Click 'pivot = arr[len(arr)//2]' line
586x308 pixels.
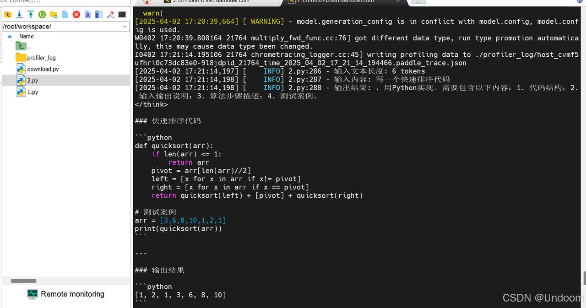tap(201, 171)
